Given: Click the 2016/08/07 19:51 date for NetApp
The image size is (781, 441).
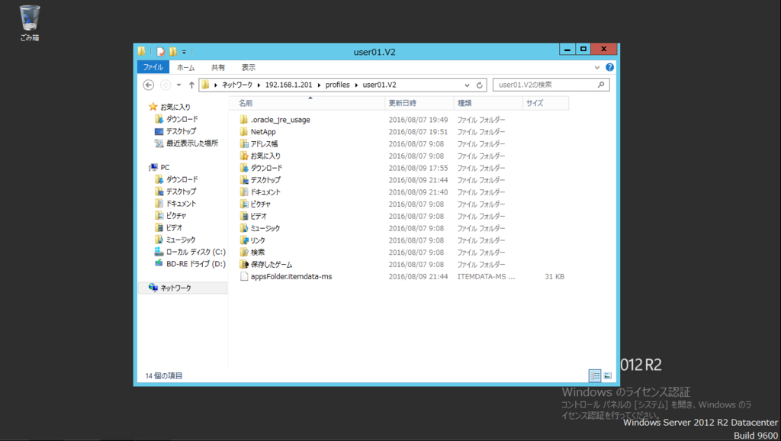Looking at the screenshot, I should [418, 131].
